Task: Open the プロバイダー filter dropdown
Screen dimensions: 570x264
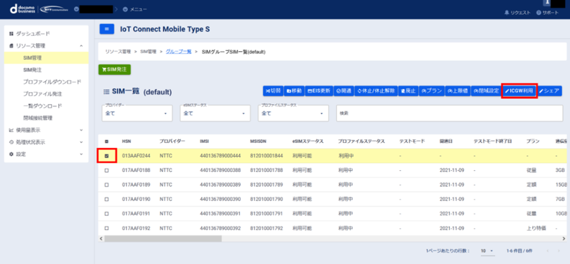Action: [x=137, y=113]
